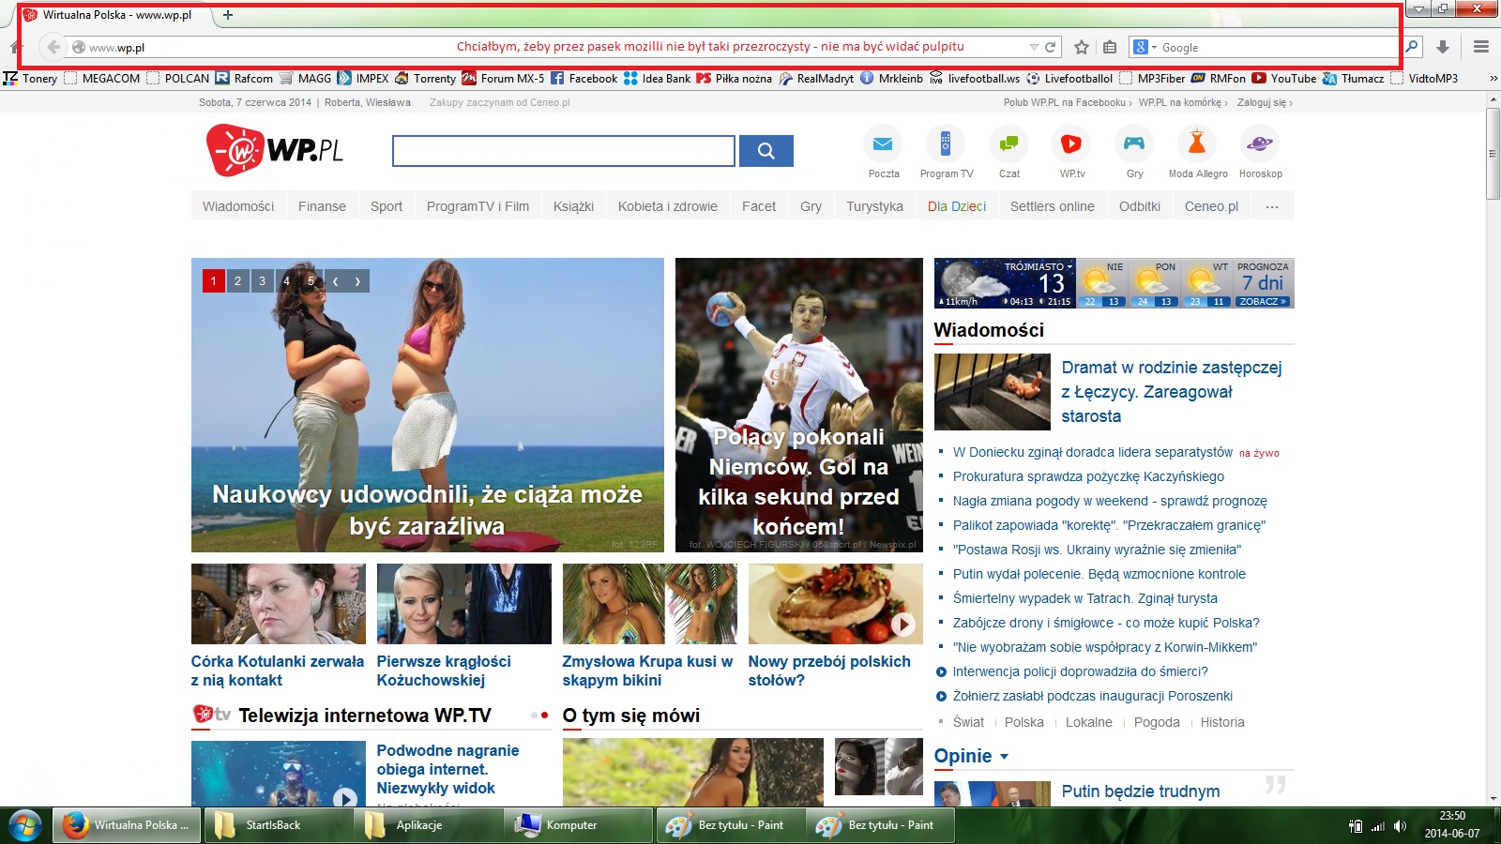
Task: Open the Facebook bookmark
Action: point(584,79)
